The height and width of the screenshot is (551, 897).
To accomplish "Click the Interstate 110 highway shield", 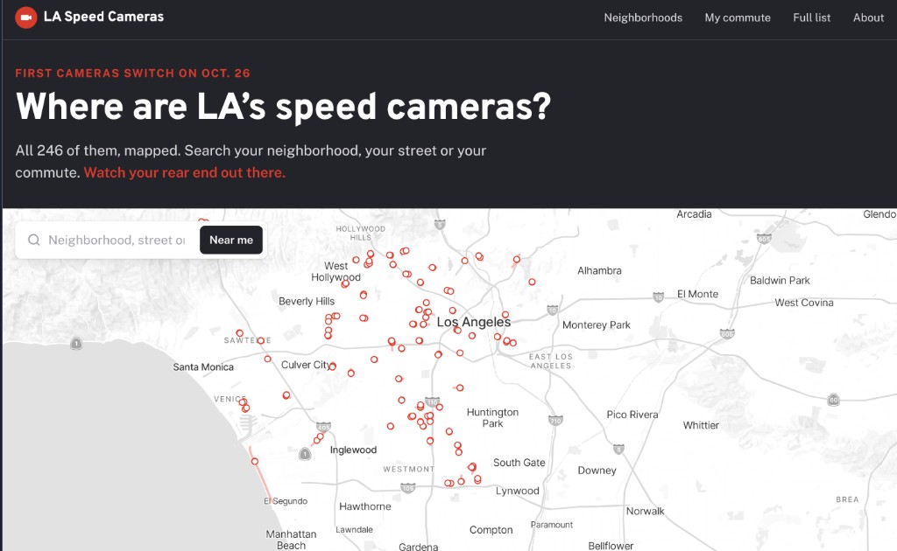I will click(433, 402).
